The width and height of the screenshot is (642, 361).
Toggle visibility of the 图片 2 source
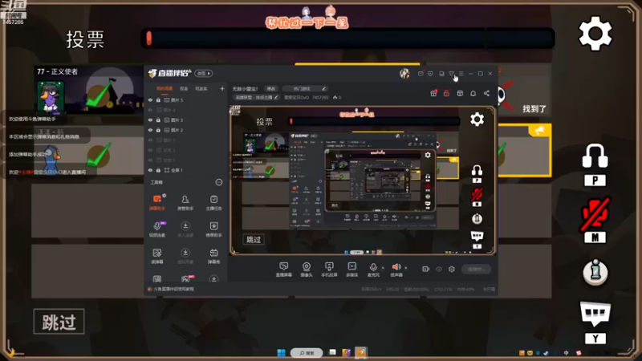pos(150,130)
